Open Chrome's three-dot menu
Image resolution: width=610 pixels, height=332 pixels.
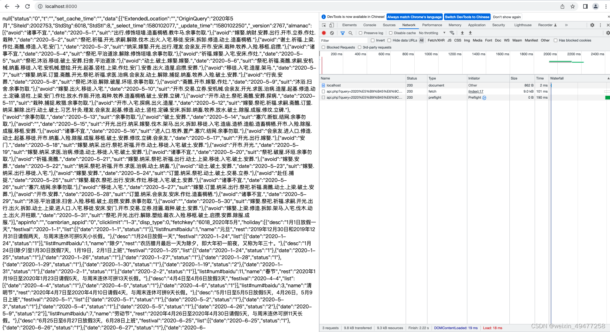(606, 6)
